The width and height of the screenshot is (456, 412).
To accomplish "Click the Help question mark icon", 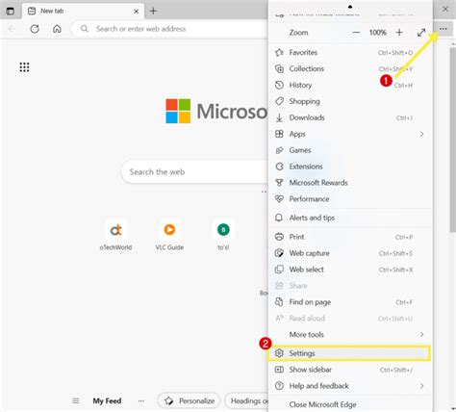I will 279,386.
